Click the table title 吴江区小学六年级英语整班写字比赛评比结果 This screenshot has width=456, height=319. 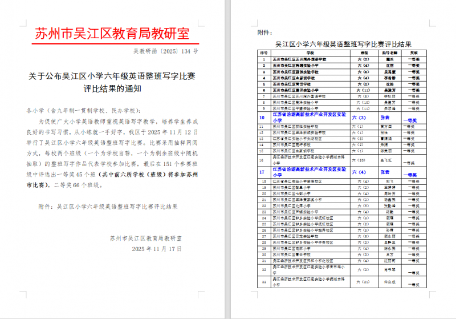pos(343,44)
